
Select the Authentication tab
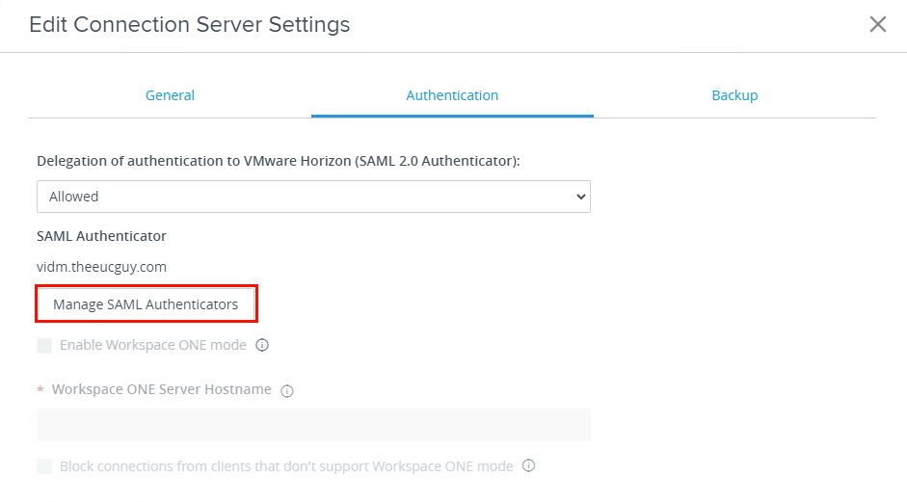[452, 95]
